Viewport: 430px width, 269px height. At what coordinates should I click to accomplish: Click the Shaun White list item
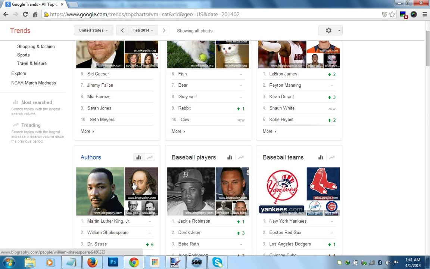(282, 108)
